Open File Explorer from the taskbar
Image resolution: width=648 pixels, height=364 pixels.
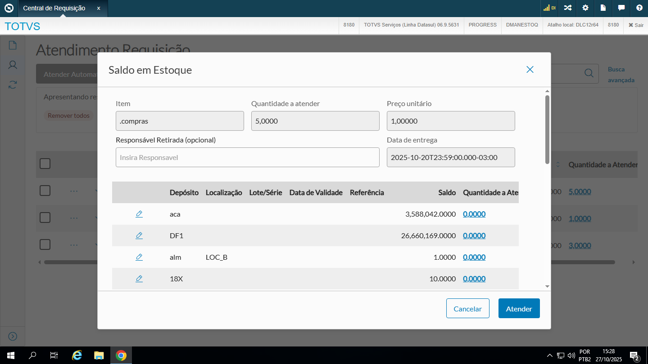tap(99, 355)
